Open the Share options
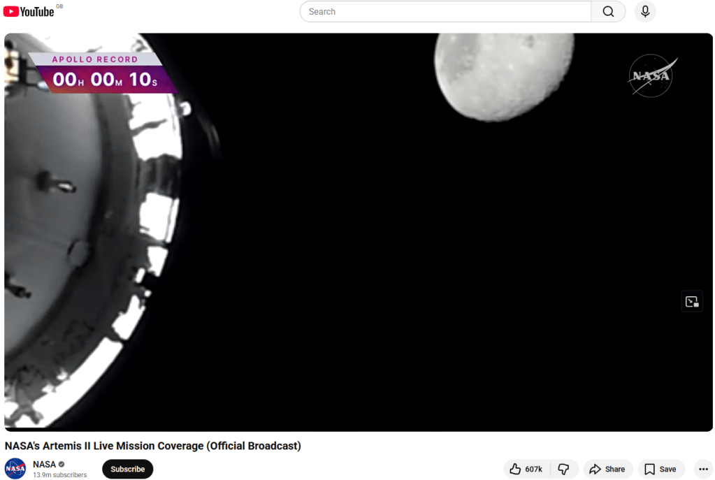 point(607,470)
